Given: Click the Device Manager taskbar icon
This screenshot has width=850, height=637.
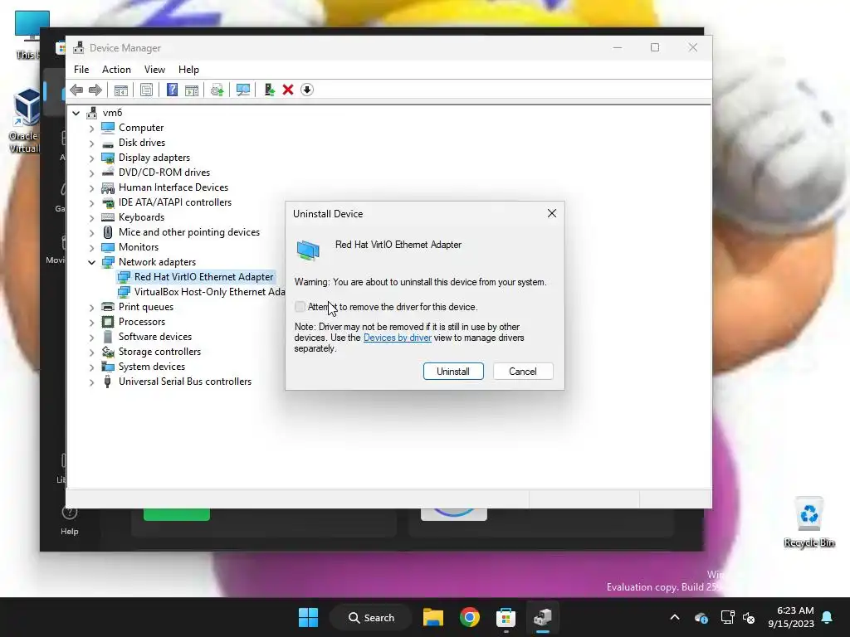Looking at the screenshot, I should [542, 617].
